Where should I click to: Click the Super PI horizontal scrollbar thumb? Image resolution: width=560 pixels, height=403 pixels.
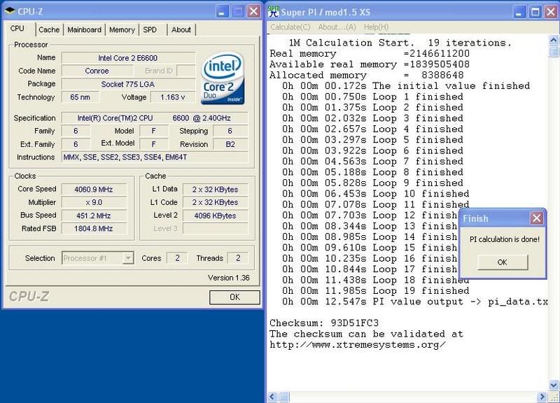(283, 397)
